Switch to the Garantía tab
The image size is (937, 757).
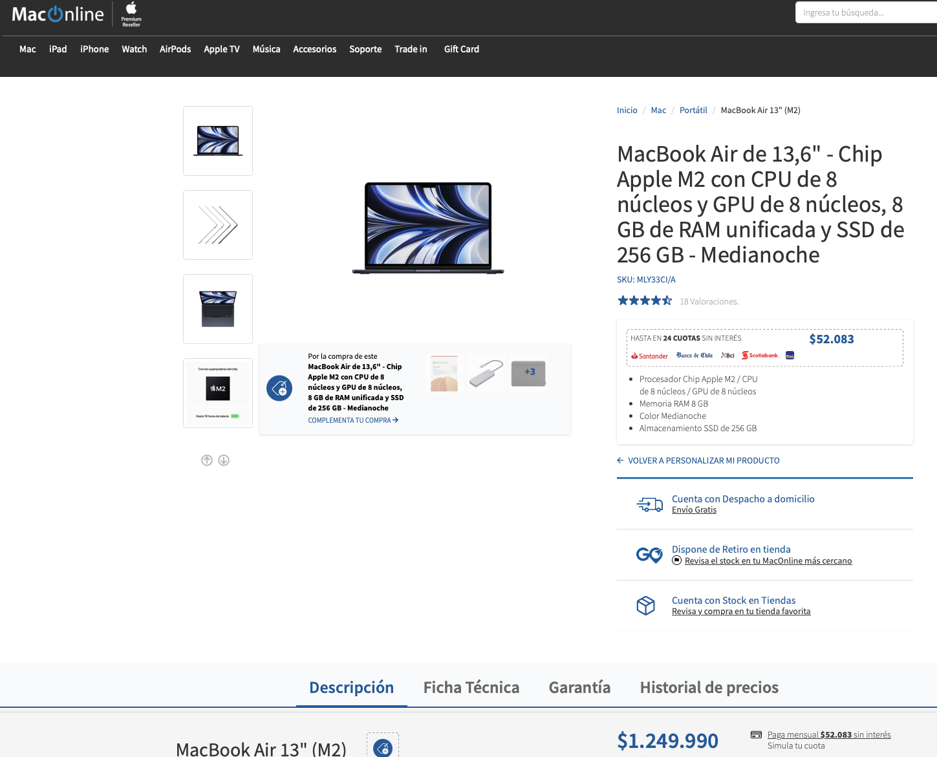point(580,687)
